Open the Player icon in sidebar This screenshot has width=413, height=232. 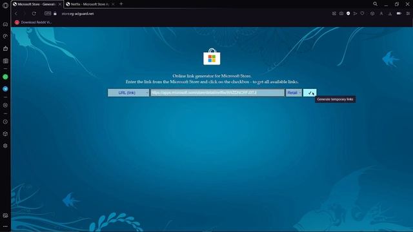(5, 105)
